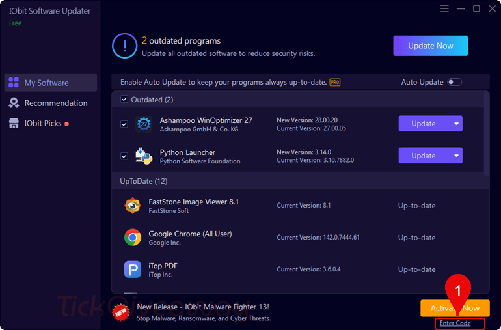Switch to the IObit Picks tab
Screen dimensions: 501x330
pos(51,124)
